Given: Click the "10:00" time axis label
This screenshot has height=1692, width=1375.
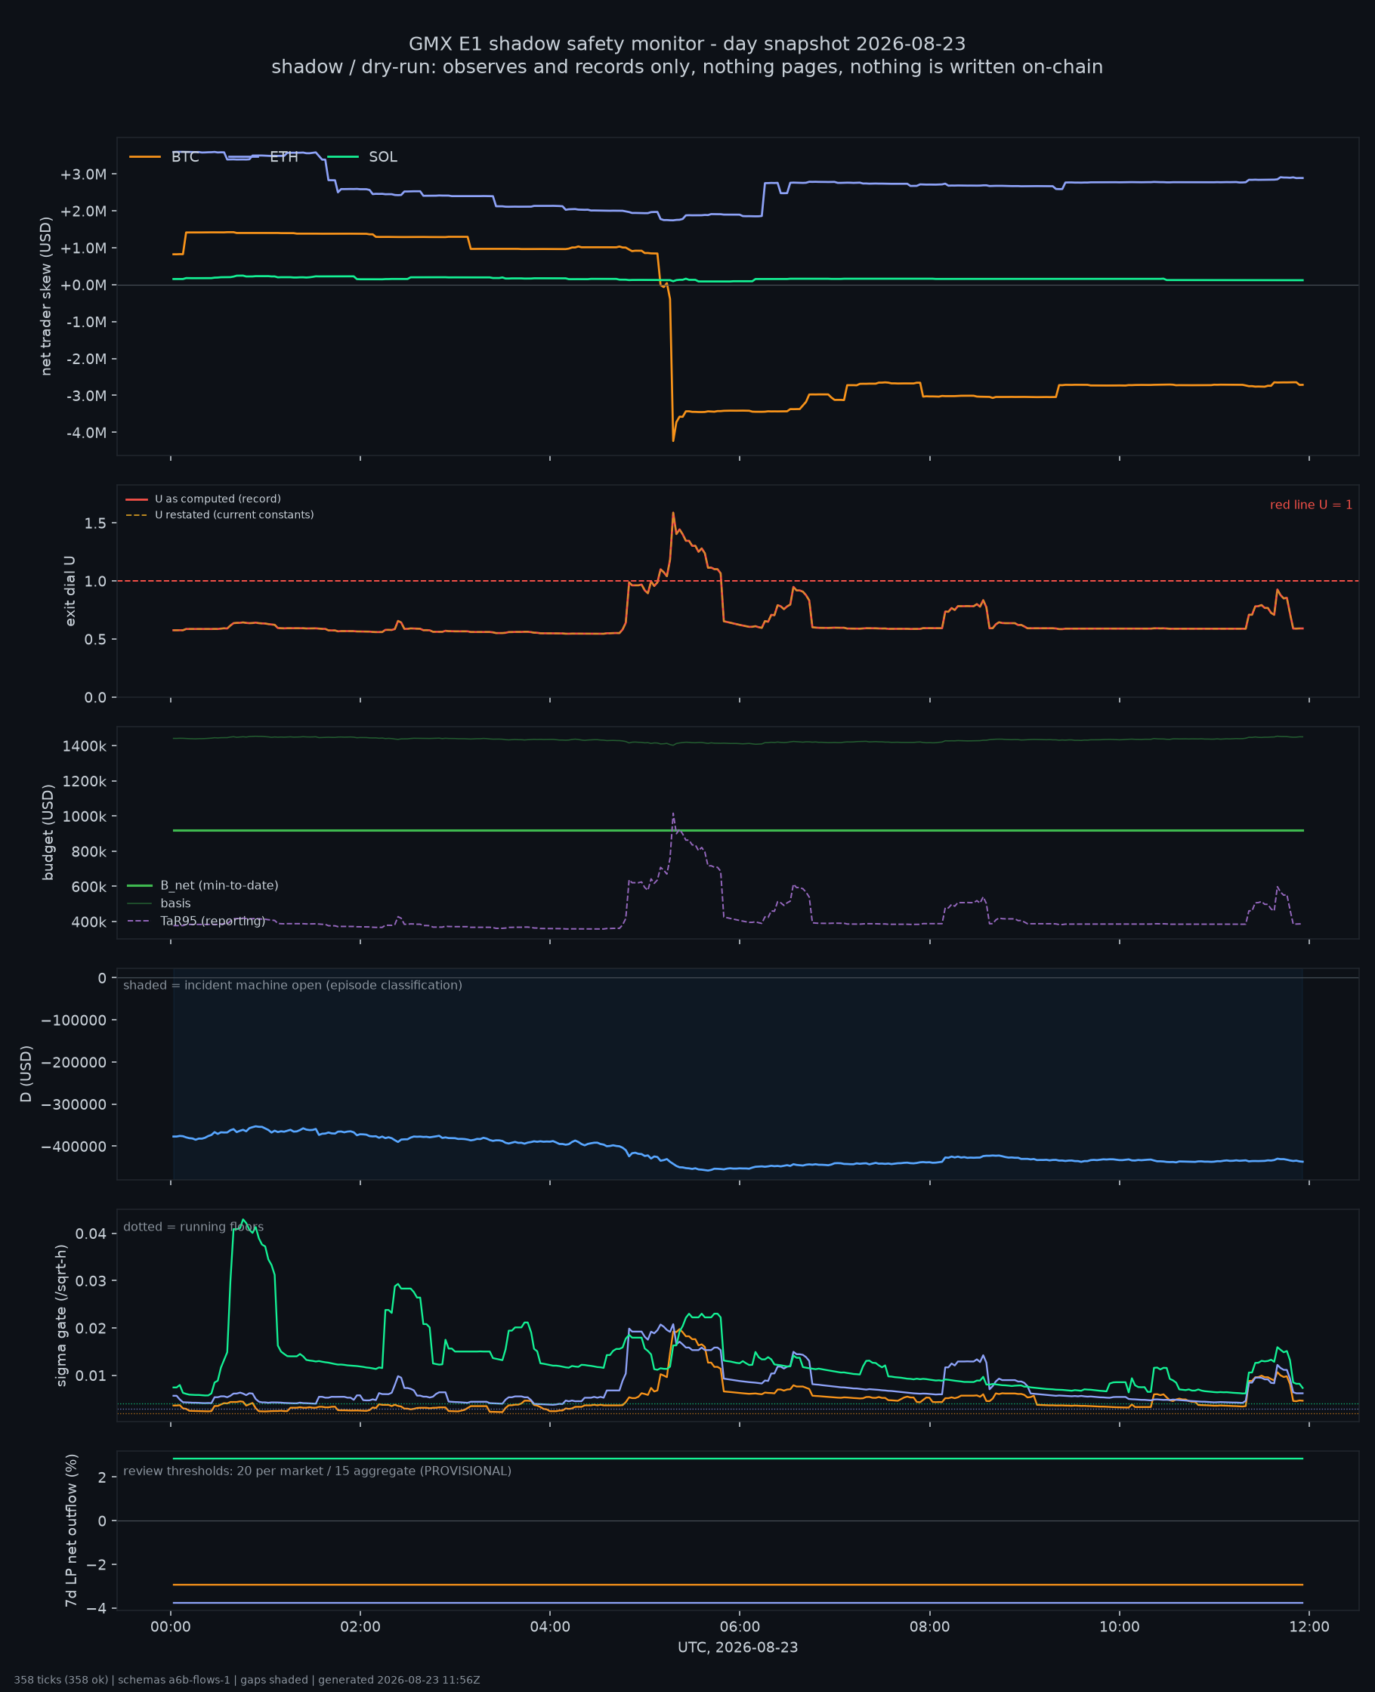Looking at the screenshot, I should tap(1120, 1627).
